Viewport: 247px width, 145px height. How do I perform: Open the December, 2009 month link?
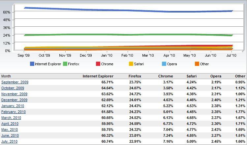(x=14, y=100)
